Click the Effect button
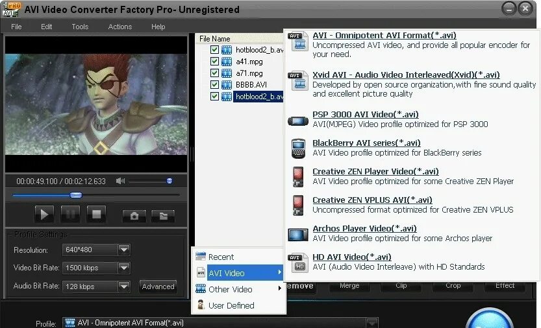 click(x=505, y=286)
